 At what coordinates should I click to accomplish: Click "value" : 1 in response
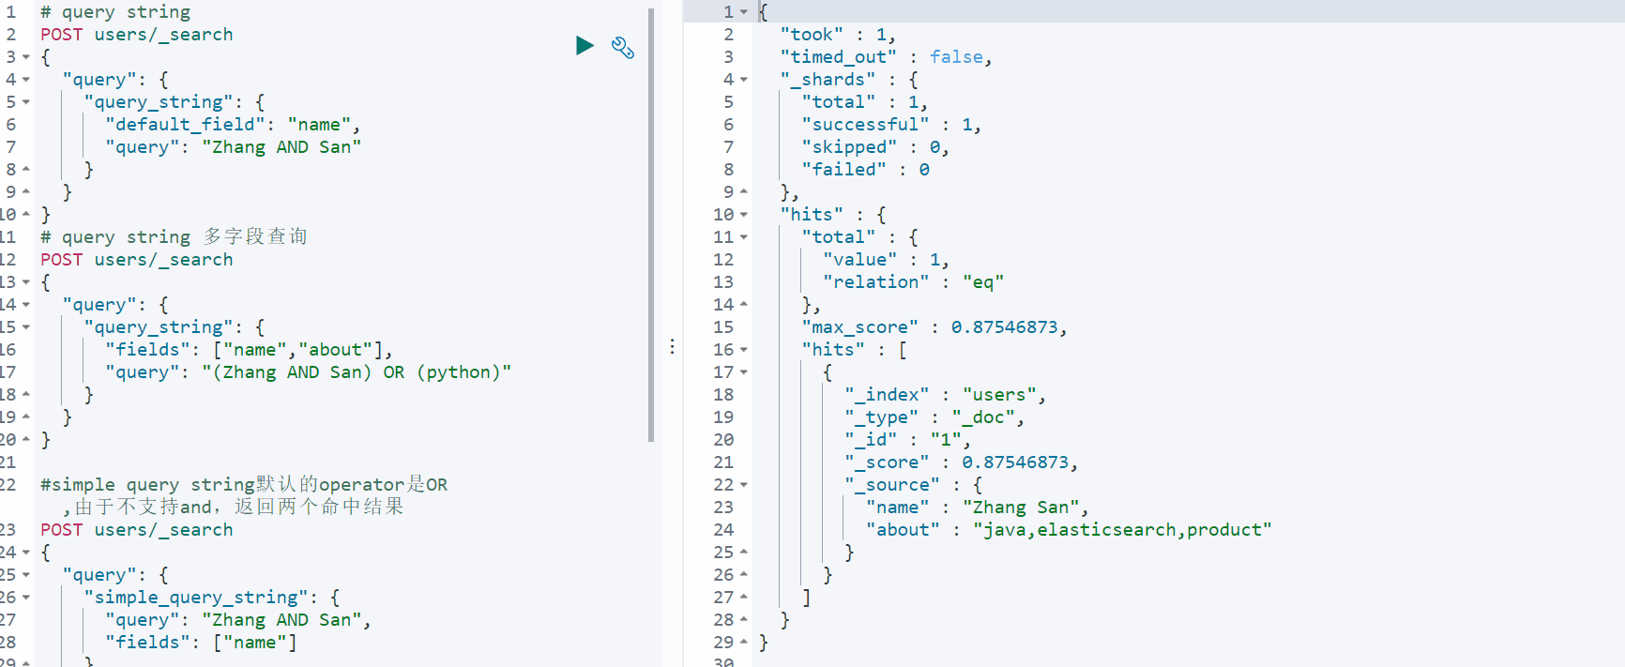click(x=886, y=260)
